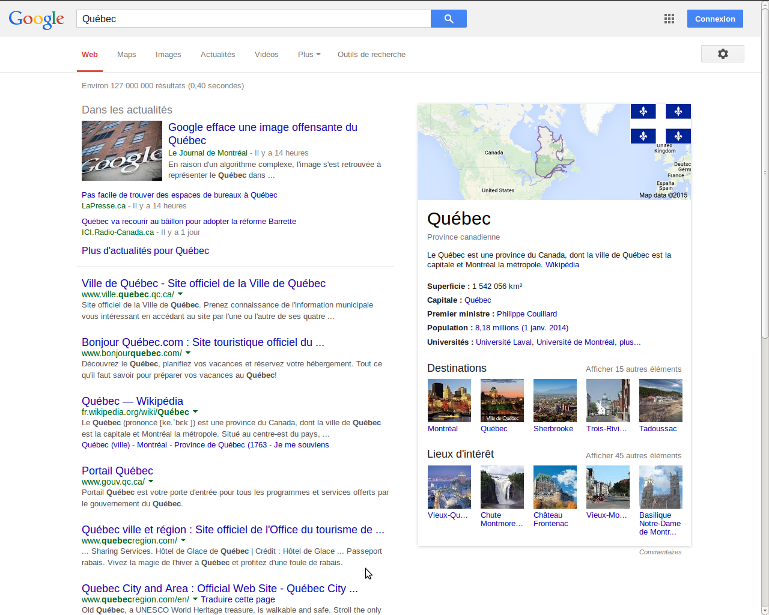The image size is (769, 615).
Task: Open 'Quebec City and Area : Official Web Site'
Action: coord(220,589)
